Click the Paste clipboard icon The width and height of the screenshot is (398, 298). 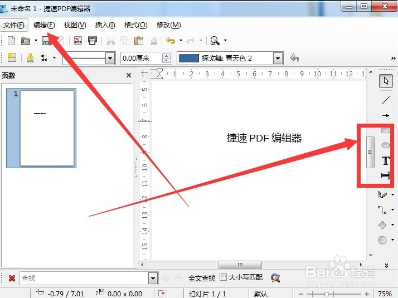[x=139, y=41]
